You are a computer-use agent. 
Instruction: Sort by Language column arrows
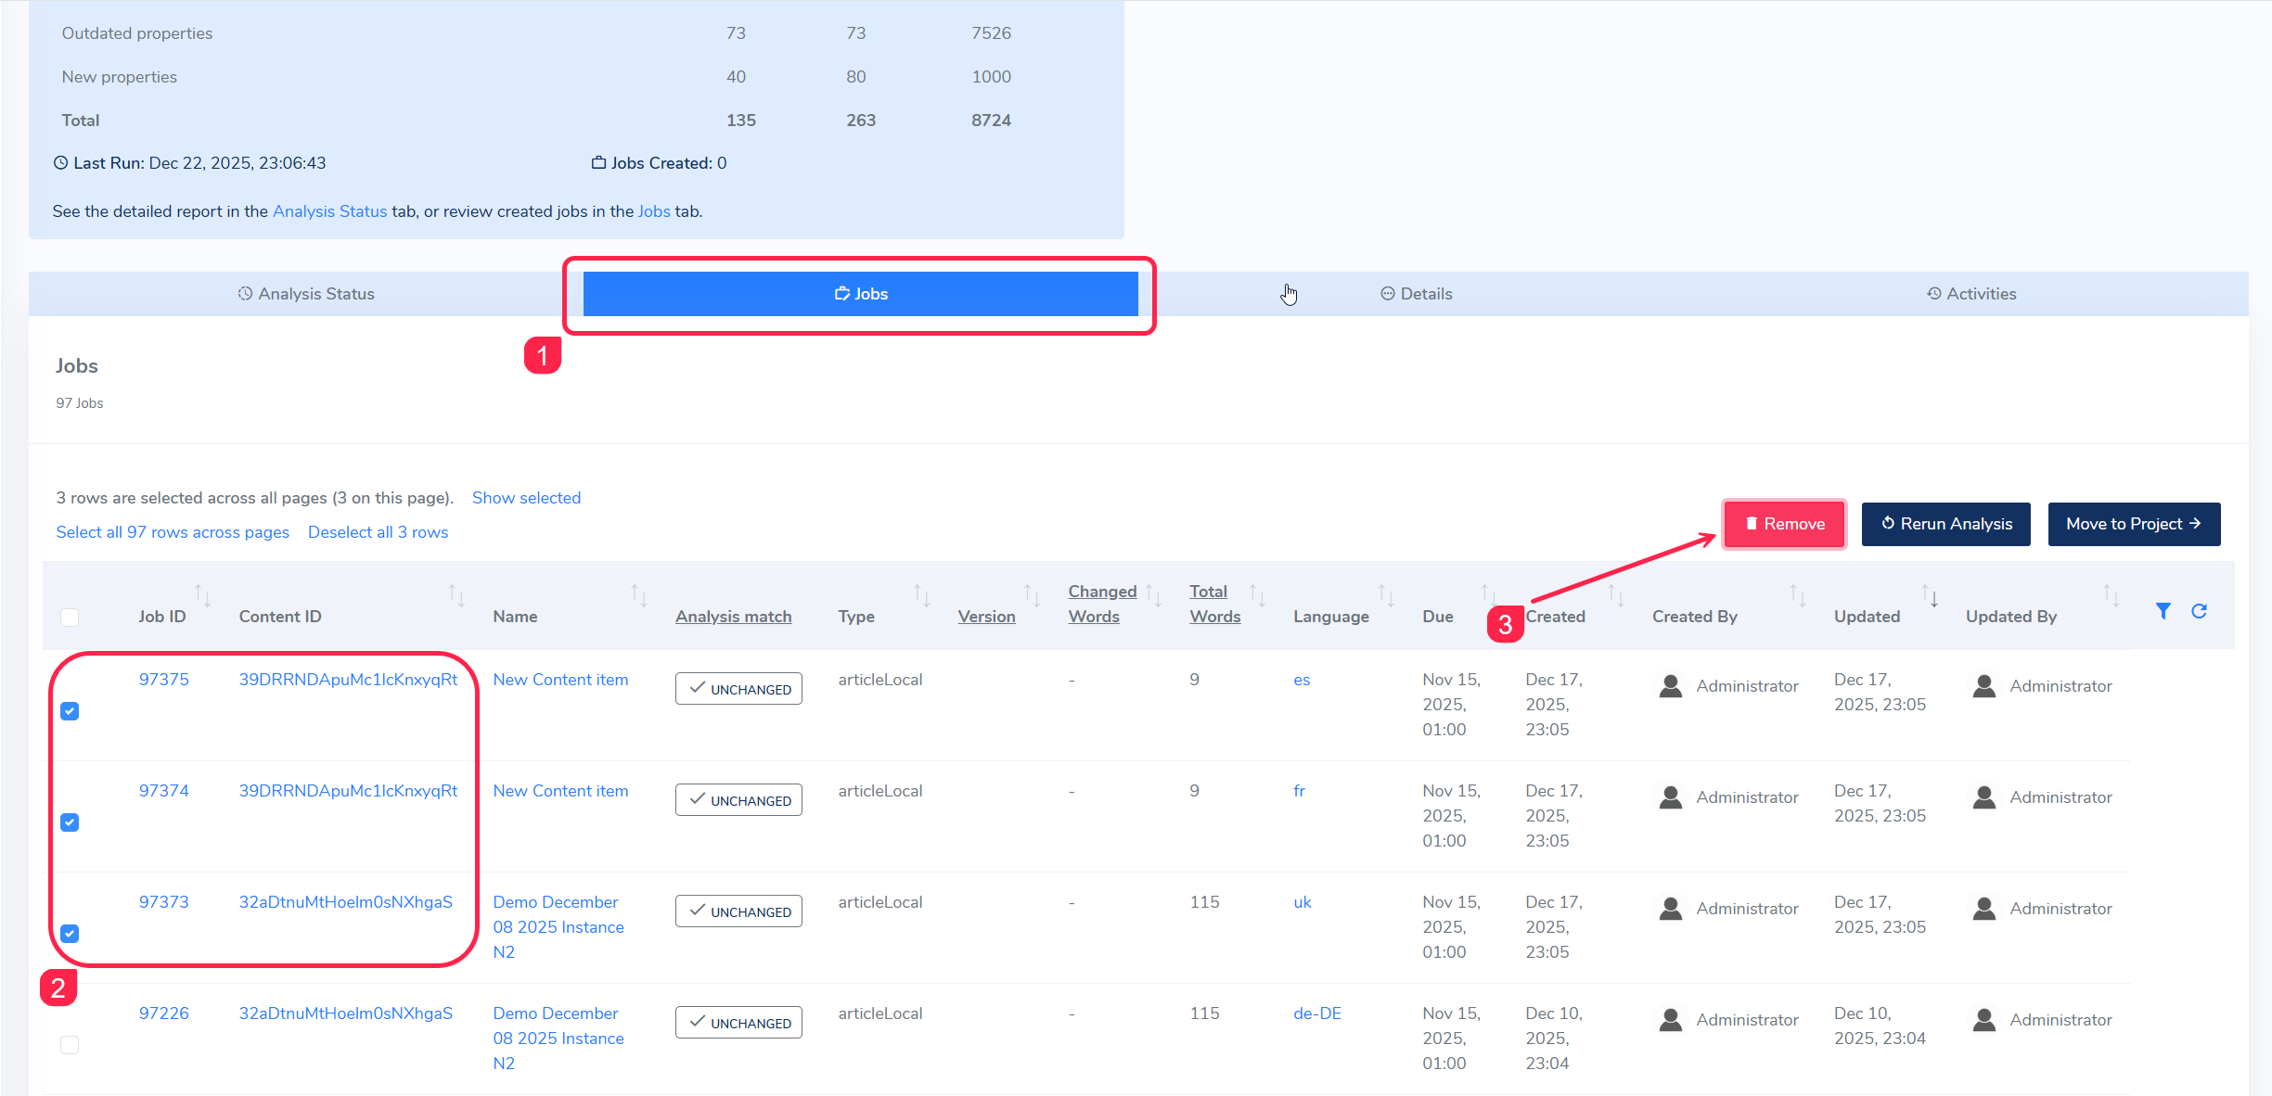(x=1385, y=595)
